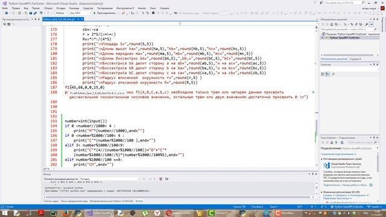Image resolution: width=386 pixels, height=217 pixels.
Task: Click the Properties panel property pages wrench
Action: pos(333,74)
